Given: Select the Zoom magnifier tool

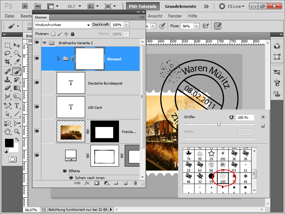Looking at the screenshot, I should [x=17, y=131].
